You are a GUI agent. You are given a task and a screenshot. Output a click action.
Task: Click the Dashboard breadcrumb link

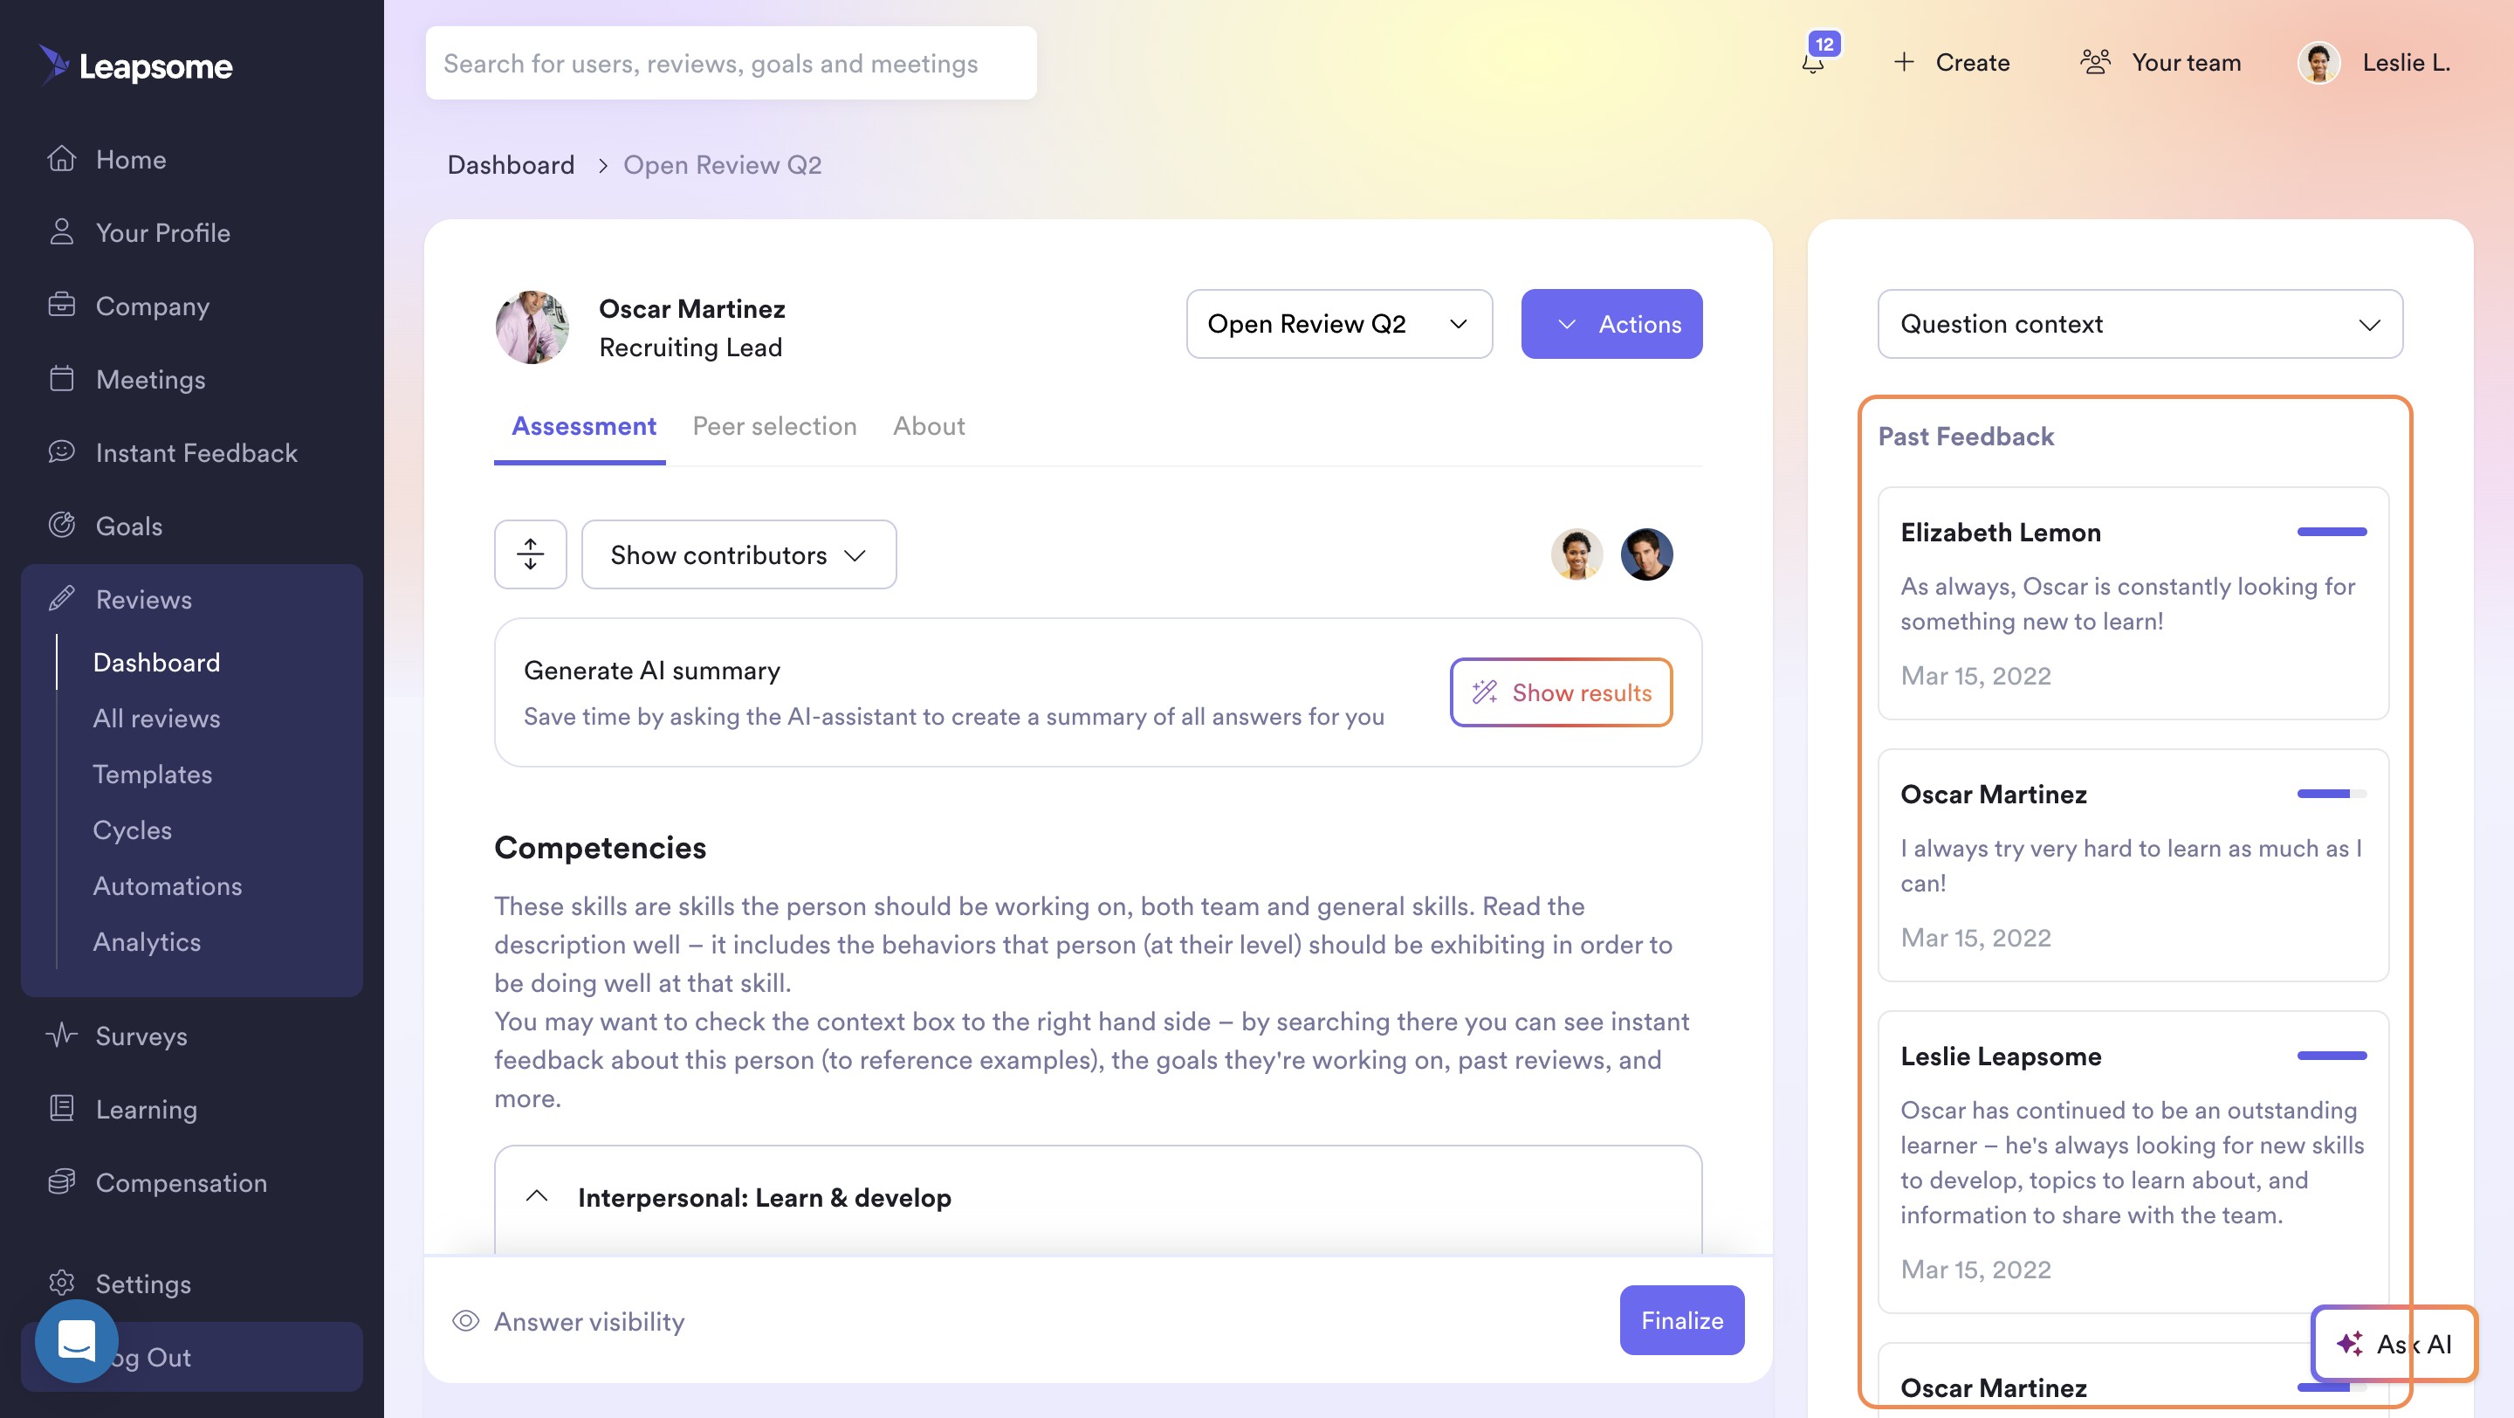[511, 165]
